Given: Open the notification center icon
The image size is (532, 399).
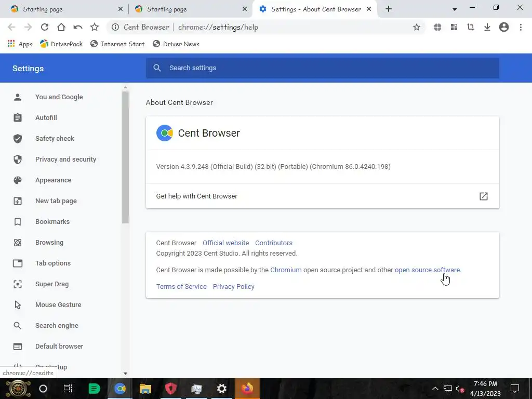Looking at the screenshot, I should tap(515, 389).
